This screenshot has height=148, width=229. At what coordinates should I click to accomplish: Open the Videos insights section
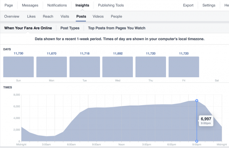pyautogui.click(x=98, y=16)
